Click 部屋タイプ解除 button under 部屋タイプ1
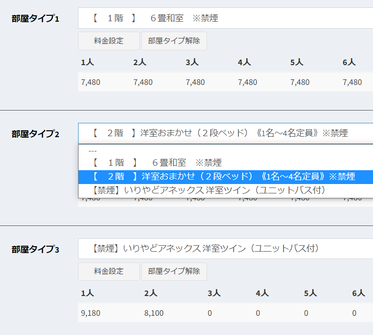373x335 pixels. (x=174, y=41)
